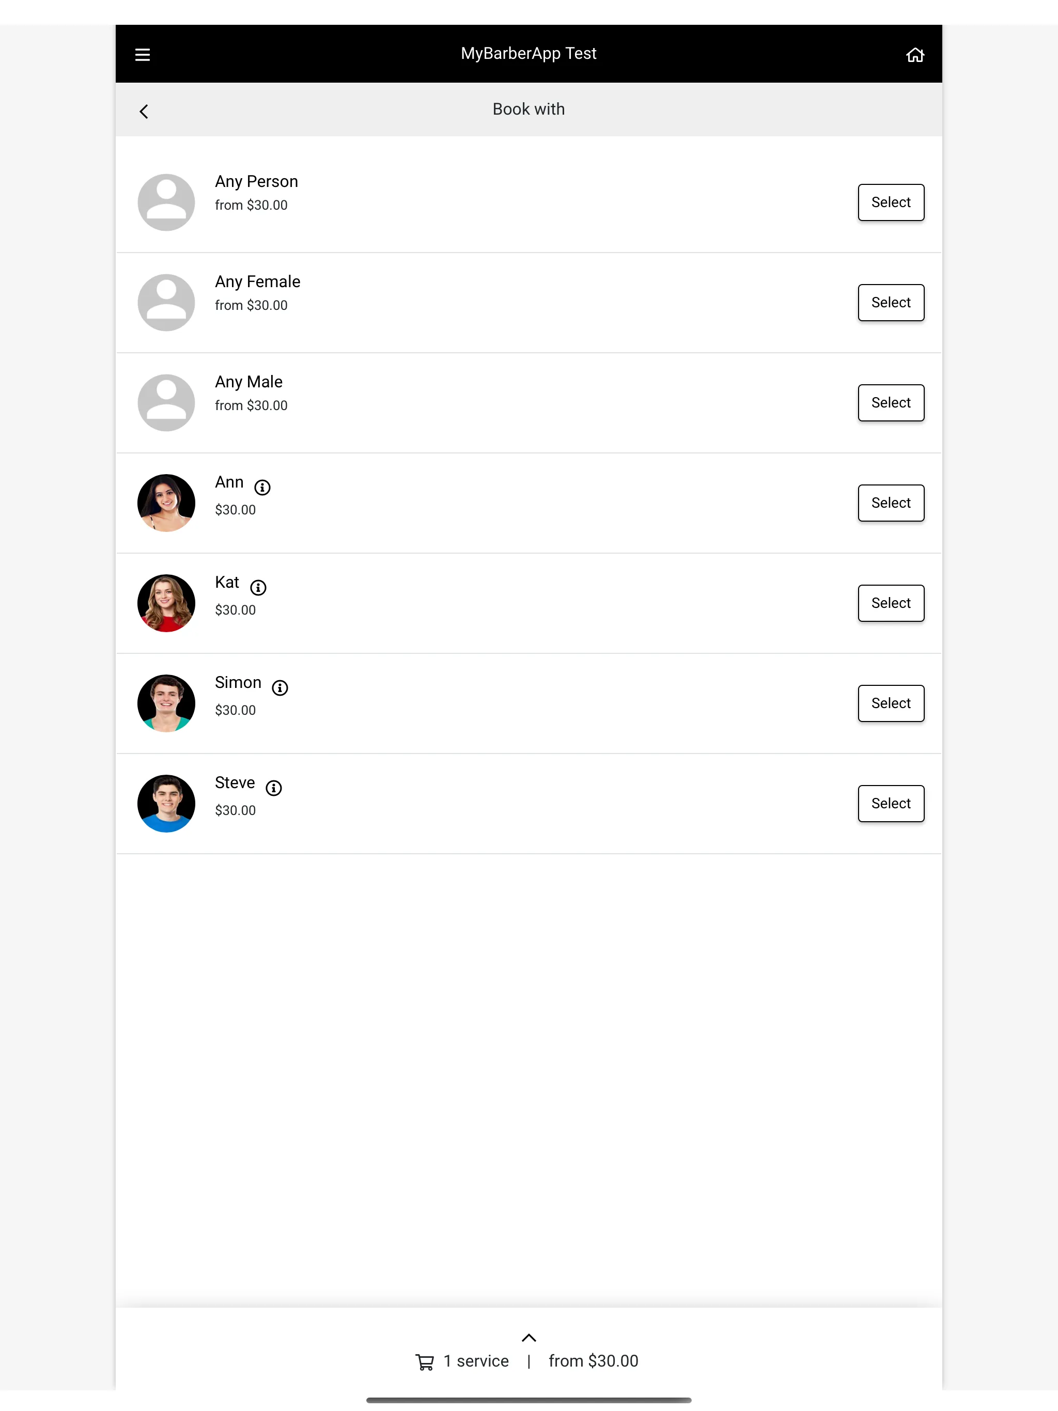Viewport: 1058px width, 1411px height.
Task: Click Ann's profile thumbnail photo
Action: (166, 502)
